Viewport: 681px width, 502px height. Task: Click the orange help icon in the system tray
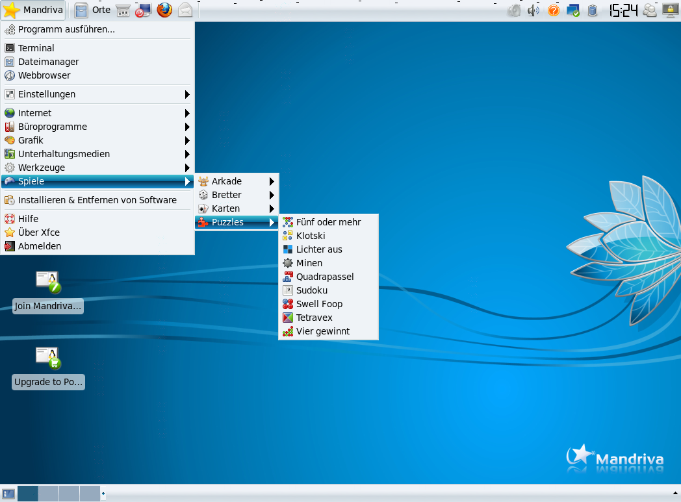554,10
